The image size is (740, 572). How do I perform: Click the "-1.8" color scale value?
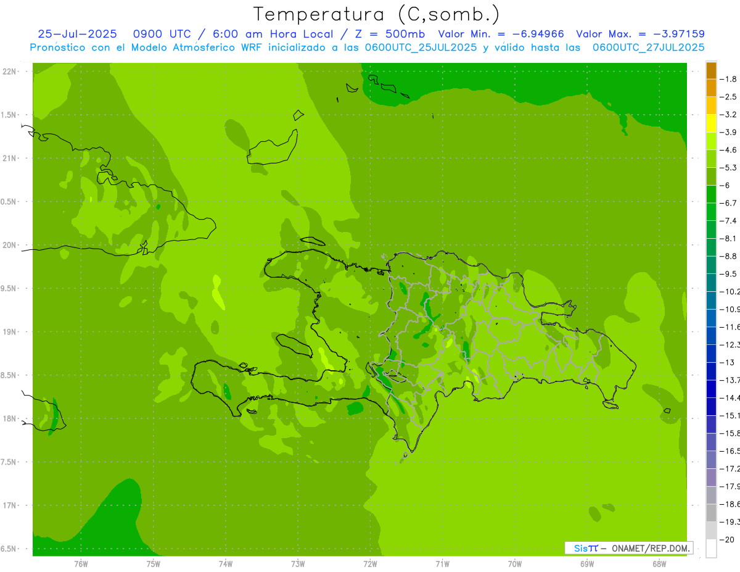pyautogui.click(x=730, y=79)
